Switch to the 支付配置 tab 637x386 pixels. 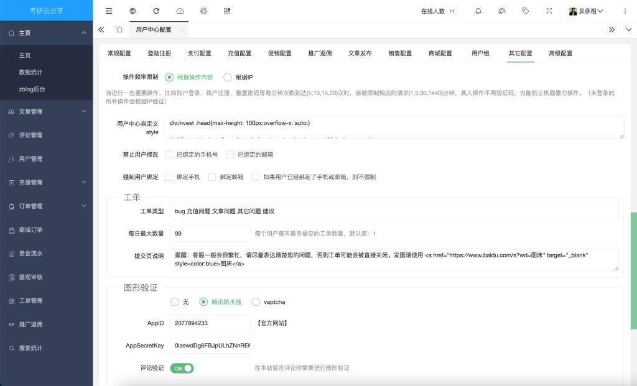[x=200, y=53]
